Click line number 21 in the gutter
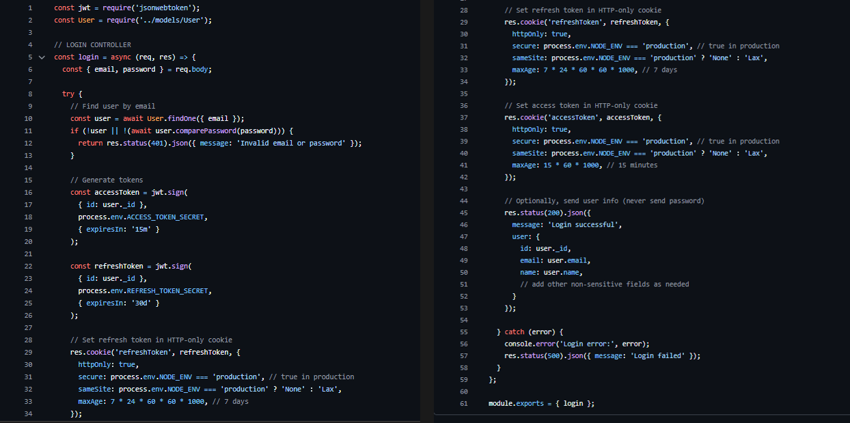Viewport: 850px width, 423px height. point(28,254)
